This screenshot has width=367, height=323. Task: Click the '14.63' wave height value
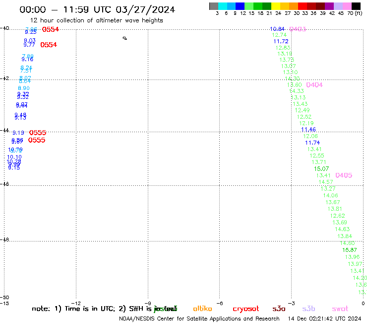342,229
